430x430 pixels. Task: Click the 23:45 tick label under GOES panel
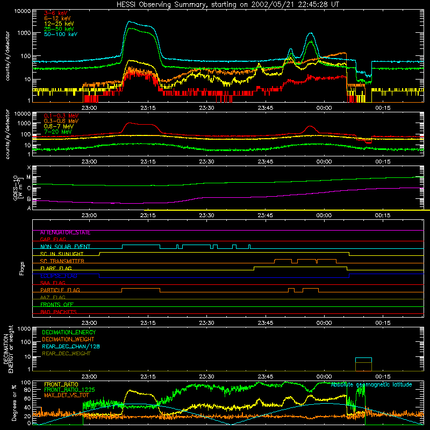pyautogui.click(x=266, y=216)
